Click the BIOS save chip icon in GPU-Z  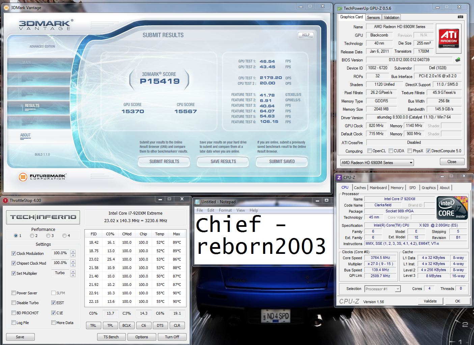458,60
